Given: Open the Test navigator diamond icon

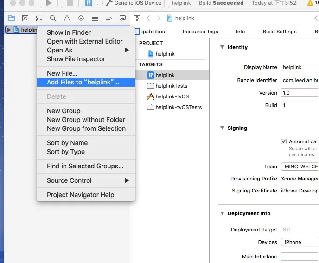Looking at the screenshot, I should click(x=81, y=18).
